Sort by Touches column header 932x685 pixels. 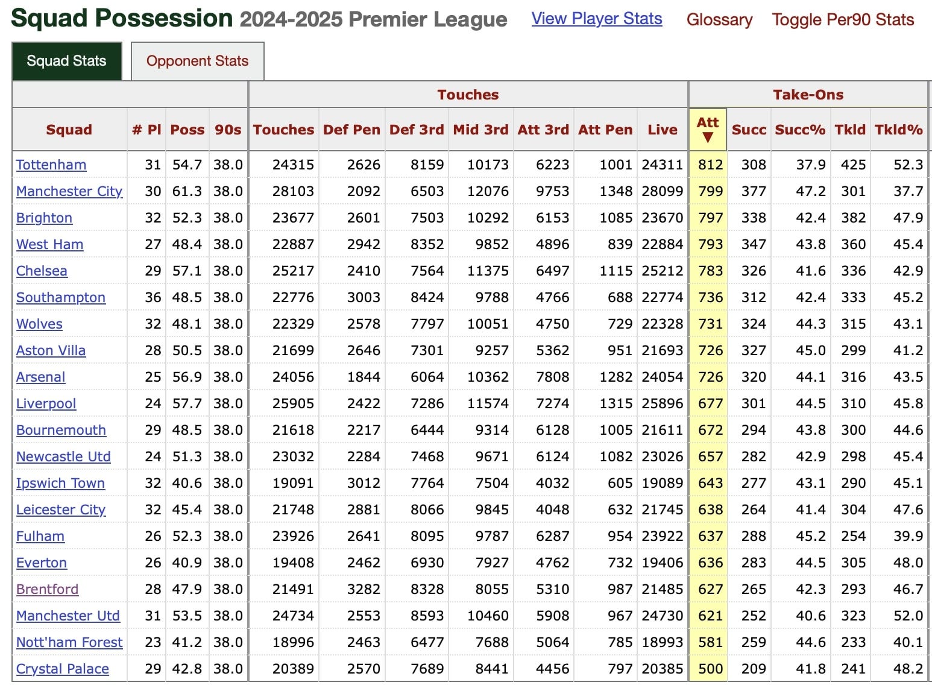click(283, 130)
